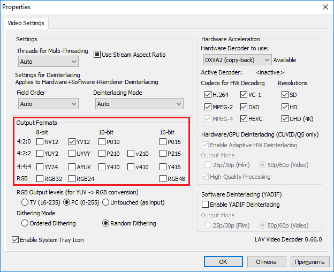
Task: Uncheck the YV12 output format
Action: tap(72, 142)
